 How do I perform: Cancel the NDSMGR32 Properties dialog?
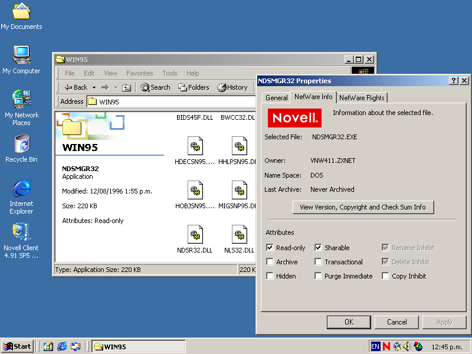pyautogui.click(x=396, y=322)
